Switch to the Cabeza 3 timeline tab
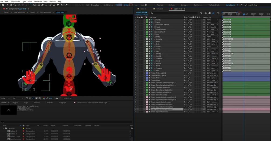Image resolution: width=271 pixels, height=141 pixels. 160,9
